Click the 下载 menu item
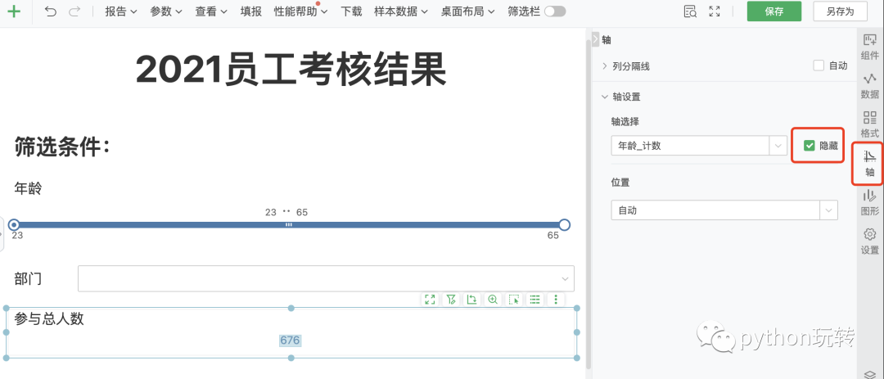Screen dimensions: 884x379 pos(351,11)
